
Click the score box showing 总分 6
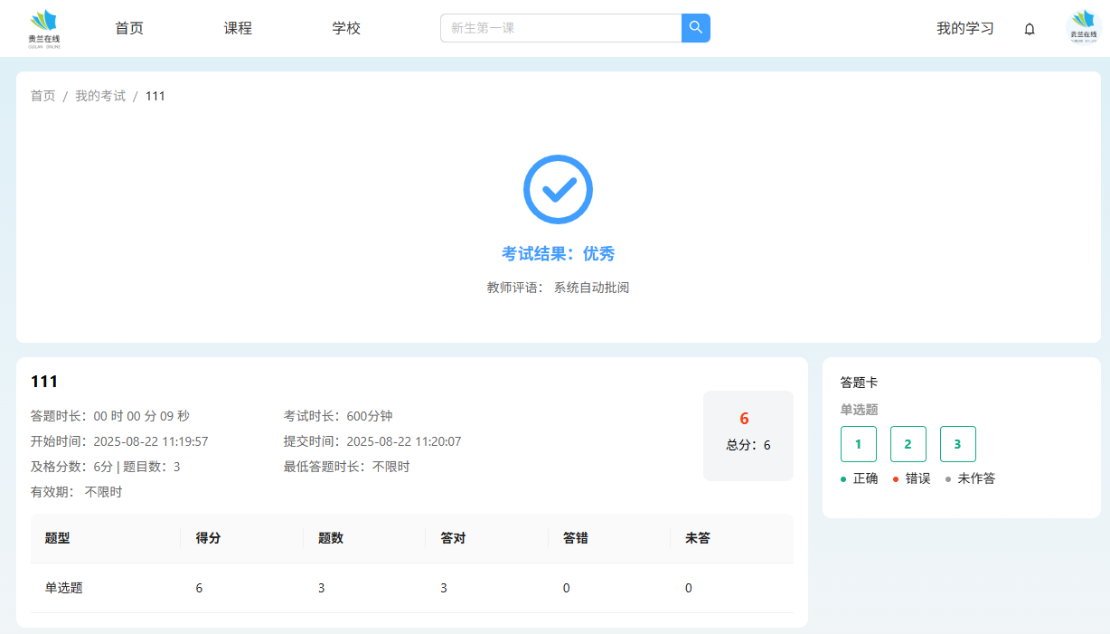click(x=748, y=435)
